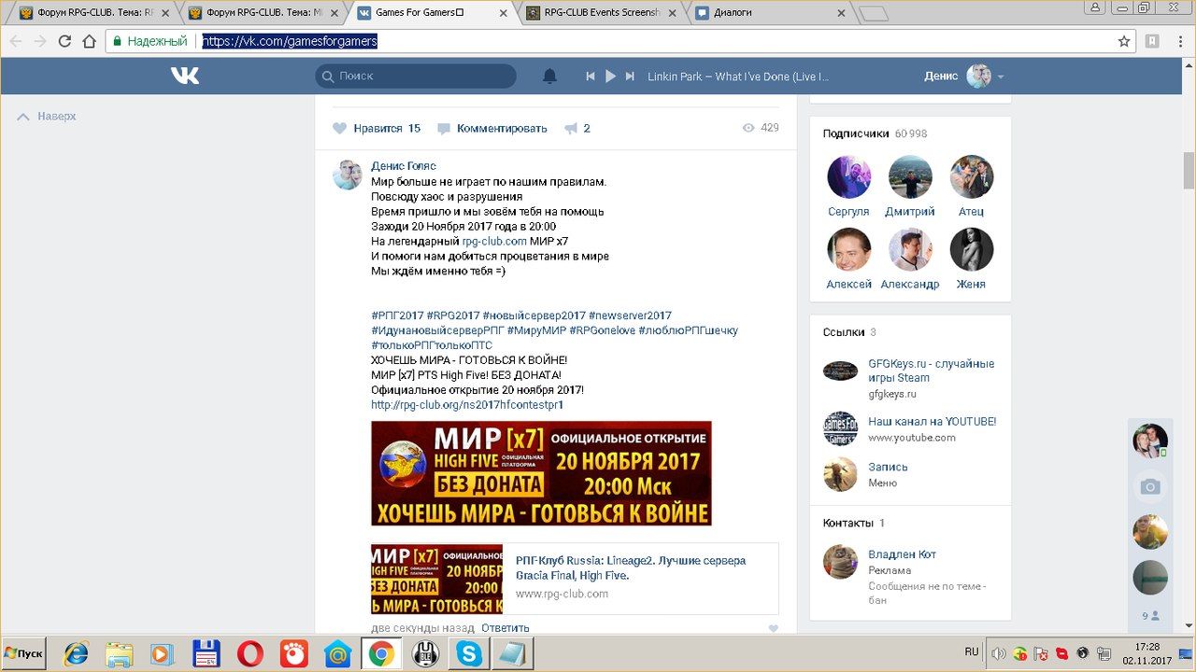
Task: Reload the page in Chrome
Action: point(64,41)
